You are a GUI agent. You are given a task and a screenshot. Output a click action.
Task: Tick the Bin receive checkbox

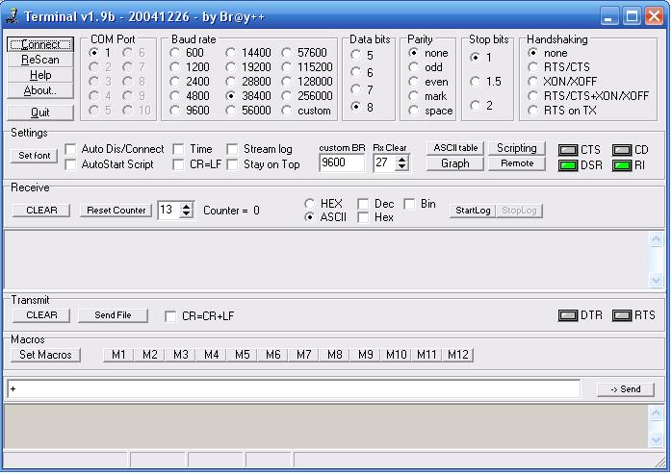409,204
